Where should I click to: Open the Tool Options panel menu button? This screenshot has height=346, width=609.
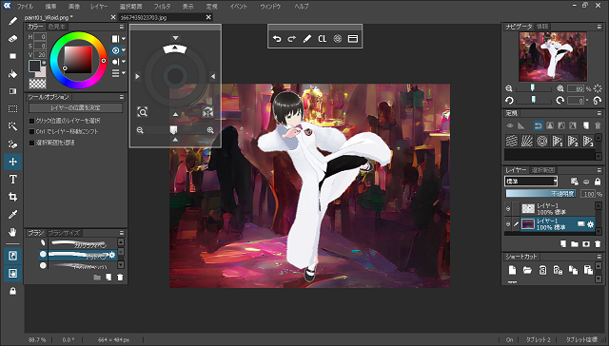coord(122,97)
